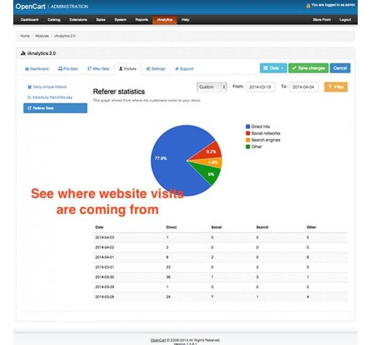Click the orange 4.9% pie slice
The image size is (371, 345).
(x=212, y=162)
